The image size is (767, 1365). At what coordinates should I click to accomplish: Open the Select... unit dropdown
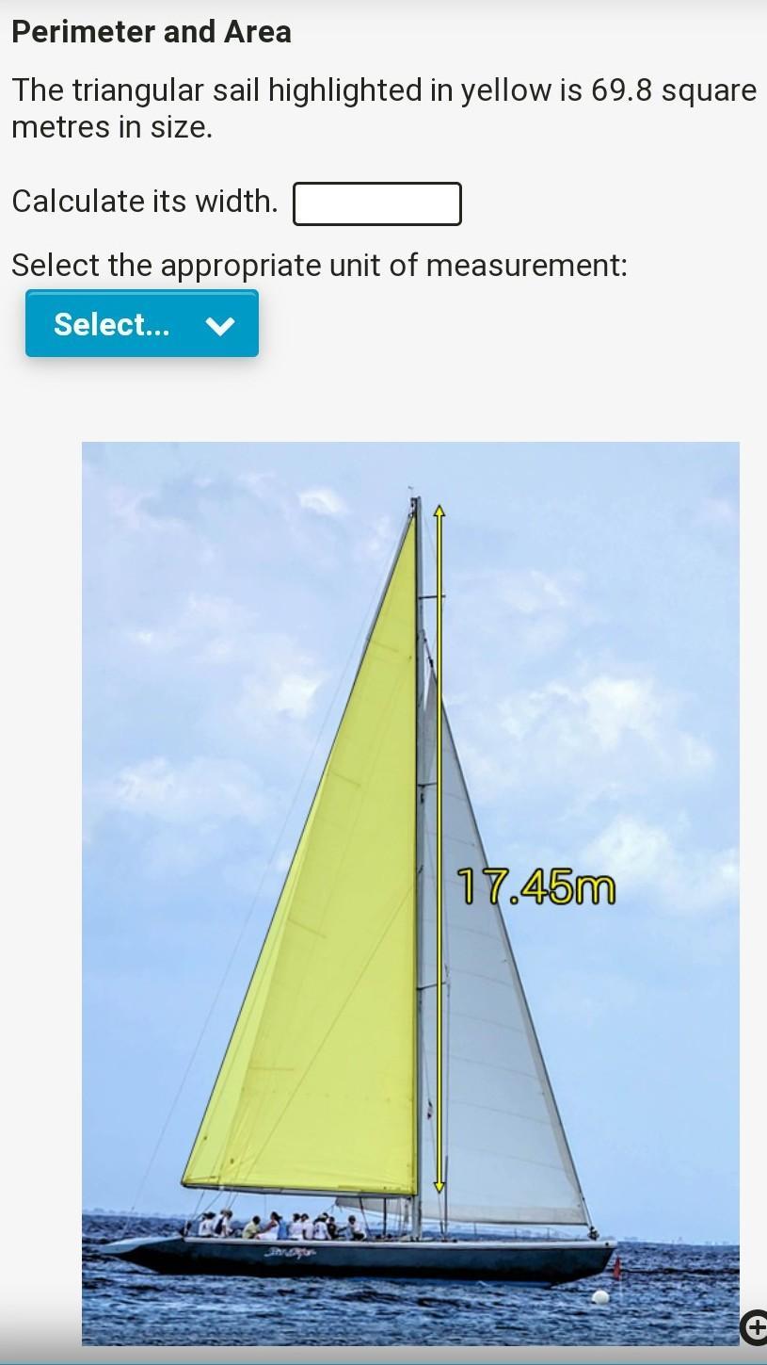click(142, 324)
